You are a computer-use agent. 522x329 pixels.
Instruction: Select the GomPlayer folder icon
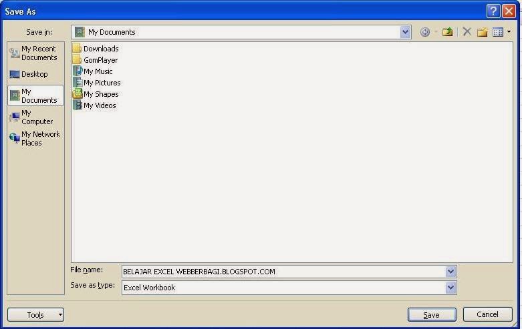pyautogui.click(x=77, y=60)
